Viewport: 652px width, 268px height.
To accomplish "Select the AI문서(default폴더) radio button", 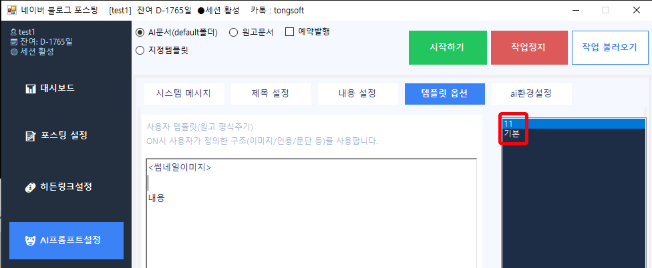I will [140, 33].
